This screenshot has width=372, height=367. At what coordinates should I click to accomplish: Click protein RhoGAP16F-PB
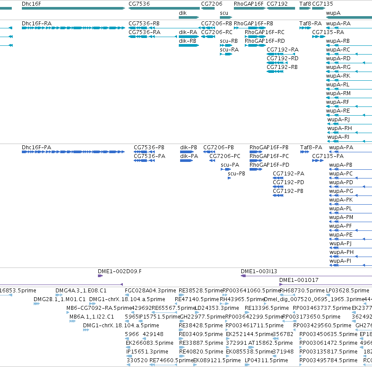256,152
